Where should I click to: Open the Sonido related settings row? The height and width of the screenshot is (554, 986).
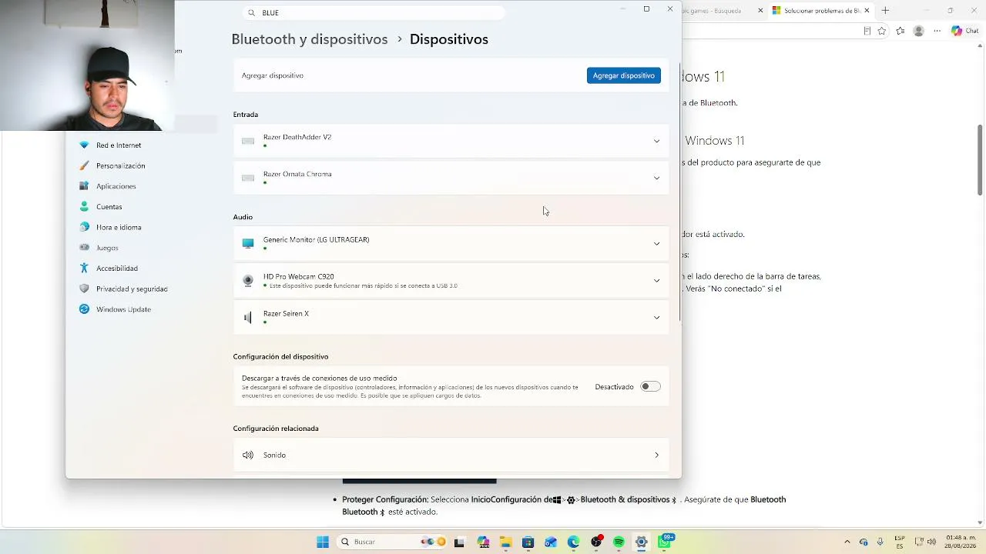pos(451,455)
